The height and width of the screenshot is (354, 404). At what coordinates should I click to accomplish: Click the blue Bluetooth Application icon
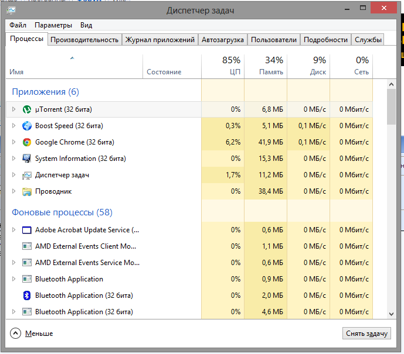click(x=26, y=295)
